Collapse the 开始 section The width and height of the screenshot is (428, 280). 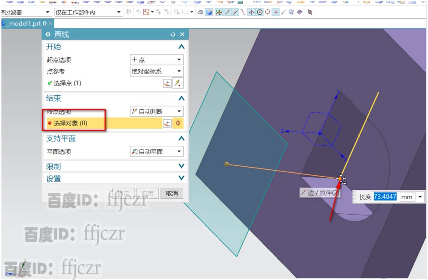tap(181, 47)
